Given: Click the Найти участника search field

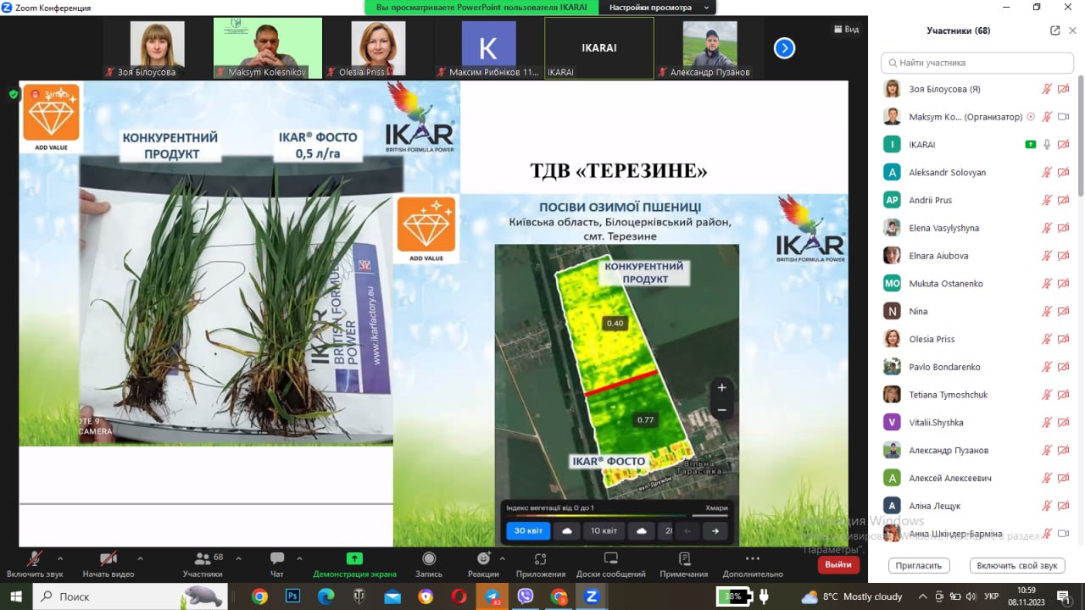Looking at the screenshot, I should tap(977, 63).
